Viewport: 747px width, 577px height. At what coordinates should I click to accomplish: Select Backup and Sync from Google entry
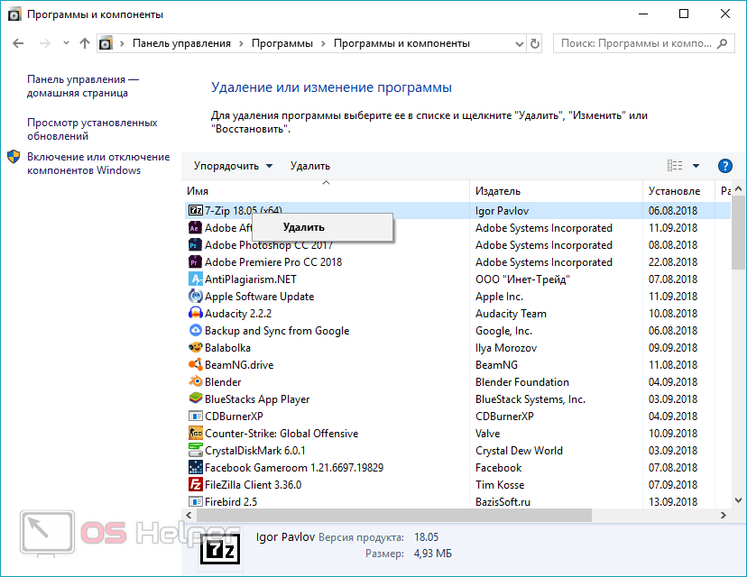[x=277, y=330]
